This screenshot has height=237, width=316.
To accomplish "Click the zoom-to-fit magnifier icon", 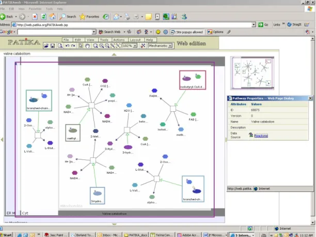I will click(x=113, y=46).
